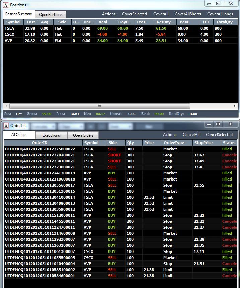Click the CoverAllLongs button
This screenshot has height=288, width=240.
coord(220,14)
